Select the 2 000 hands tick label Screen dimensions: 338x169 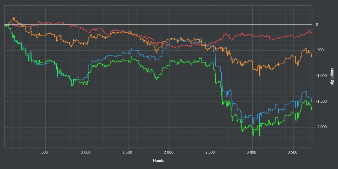(168, 152)
